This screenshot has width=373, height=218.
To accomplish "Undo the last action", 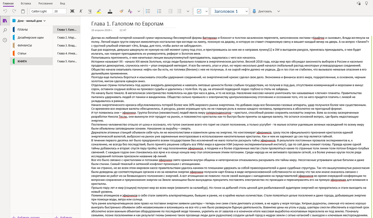I will [5, 11].
